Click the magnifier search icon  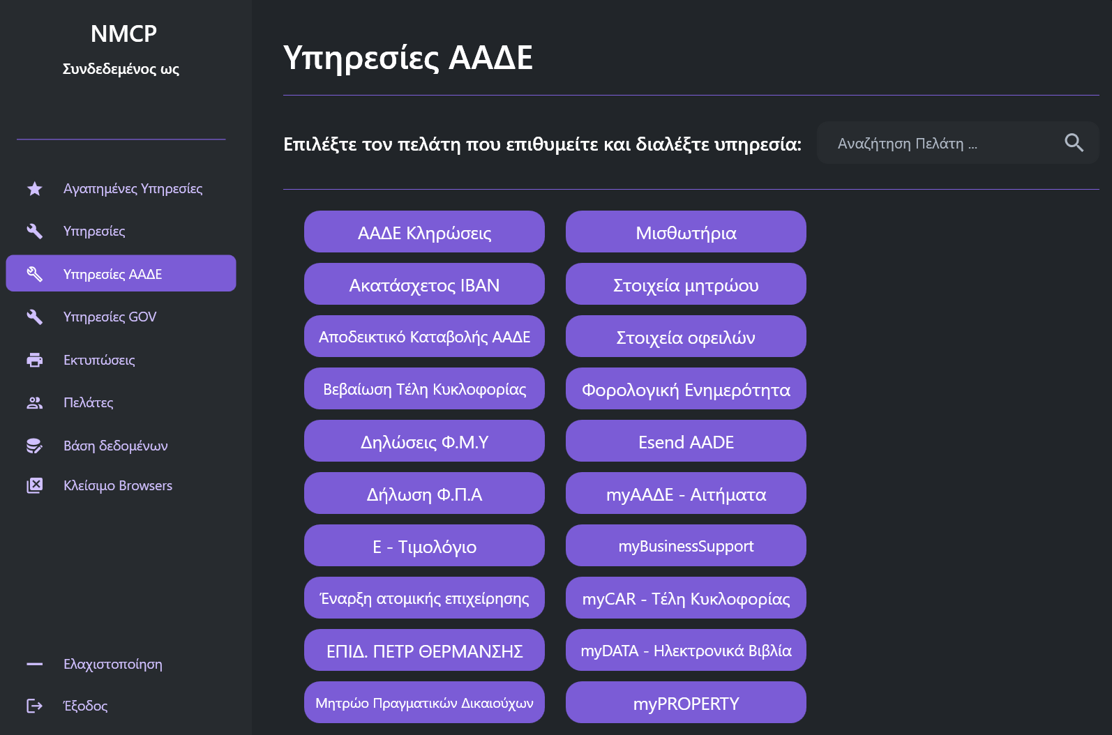1074,143
